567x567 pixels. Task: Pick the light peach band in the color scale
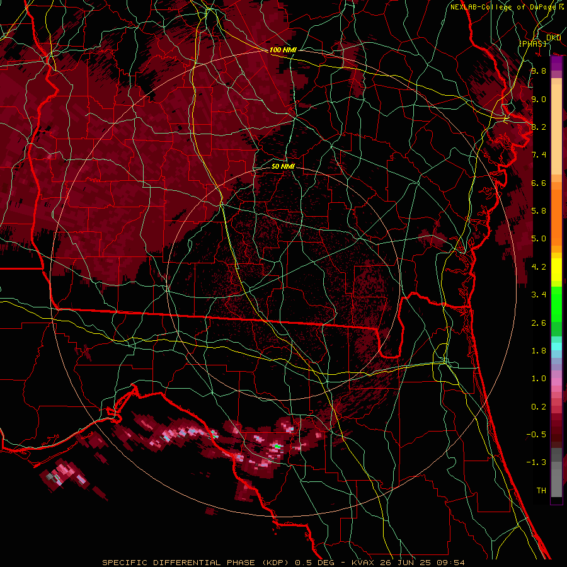click(x=556, y=130)
